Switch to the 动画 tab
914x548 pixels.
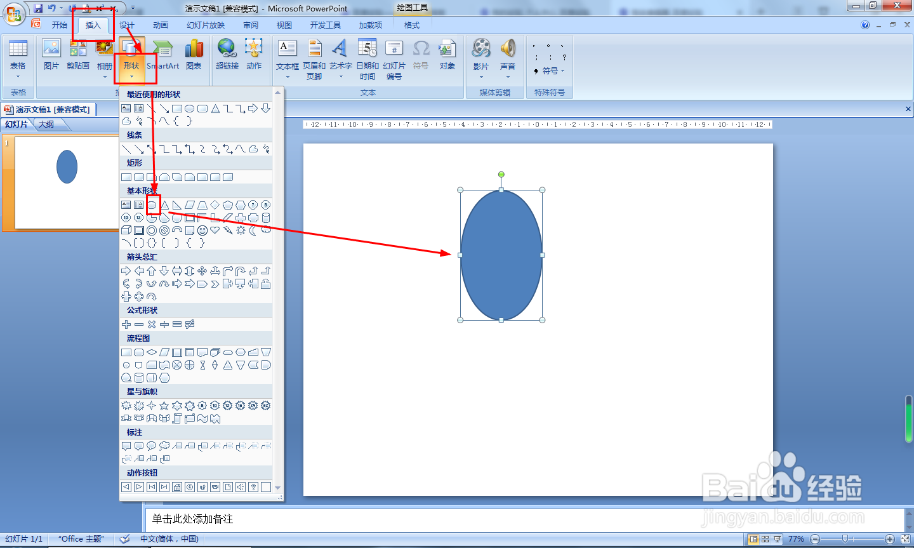click(161, 25)
